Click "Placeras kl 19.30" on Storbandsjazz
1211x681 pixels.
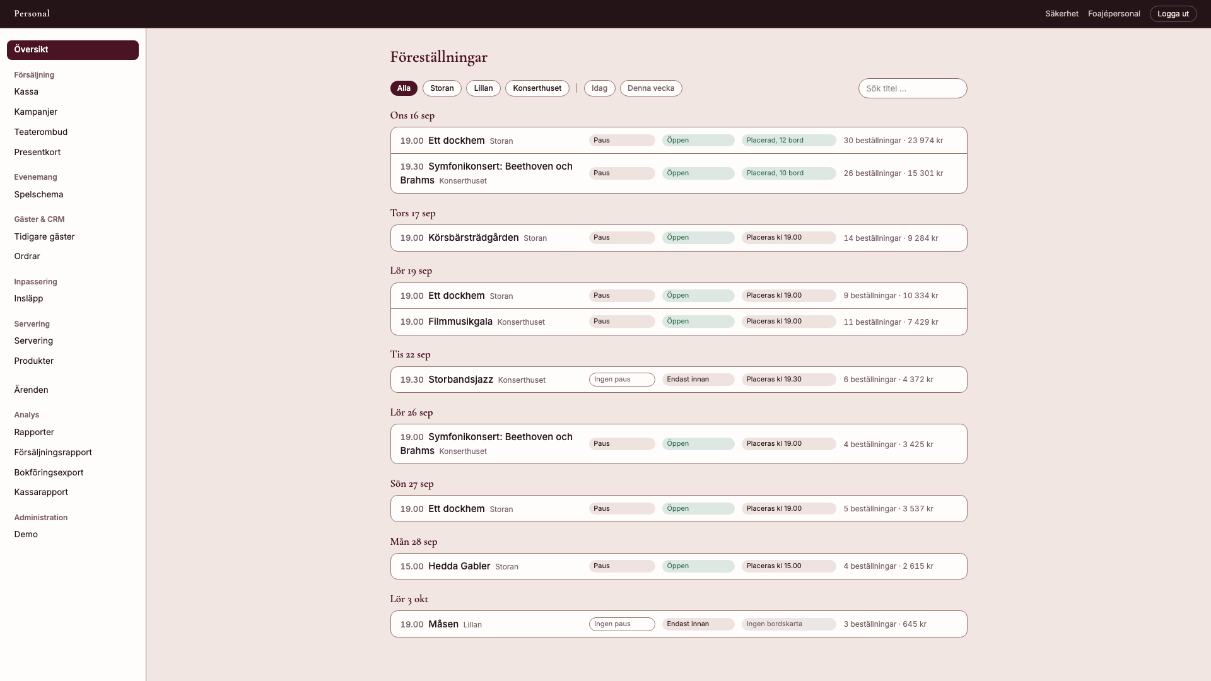[789, 380]
